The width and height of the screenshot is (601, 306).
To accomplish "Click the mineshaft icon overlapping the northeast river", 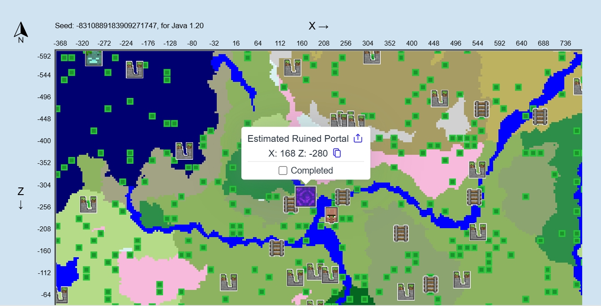I will [x=540, y=116].
